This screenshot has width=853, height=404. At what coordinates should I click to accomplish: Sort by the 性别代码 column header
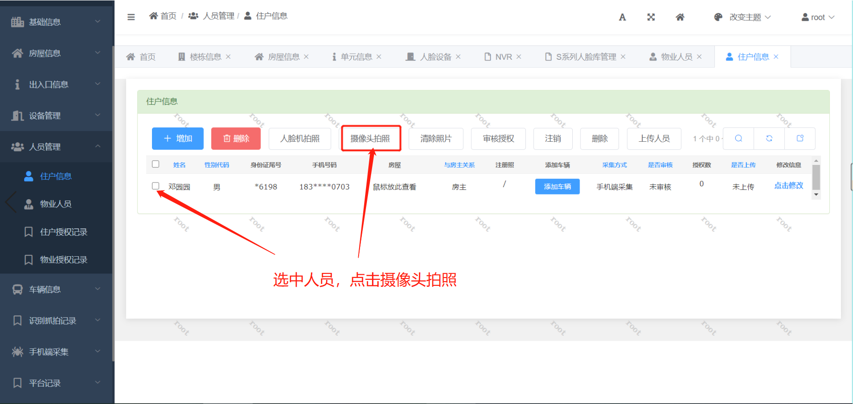coord(217,165)
